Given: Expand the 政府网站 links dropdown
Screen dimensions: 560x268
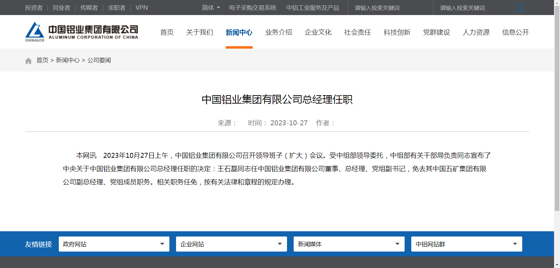Looking at the screenshot, I should point(114,244).
